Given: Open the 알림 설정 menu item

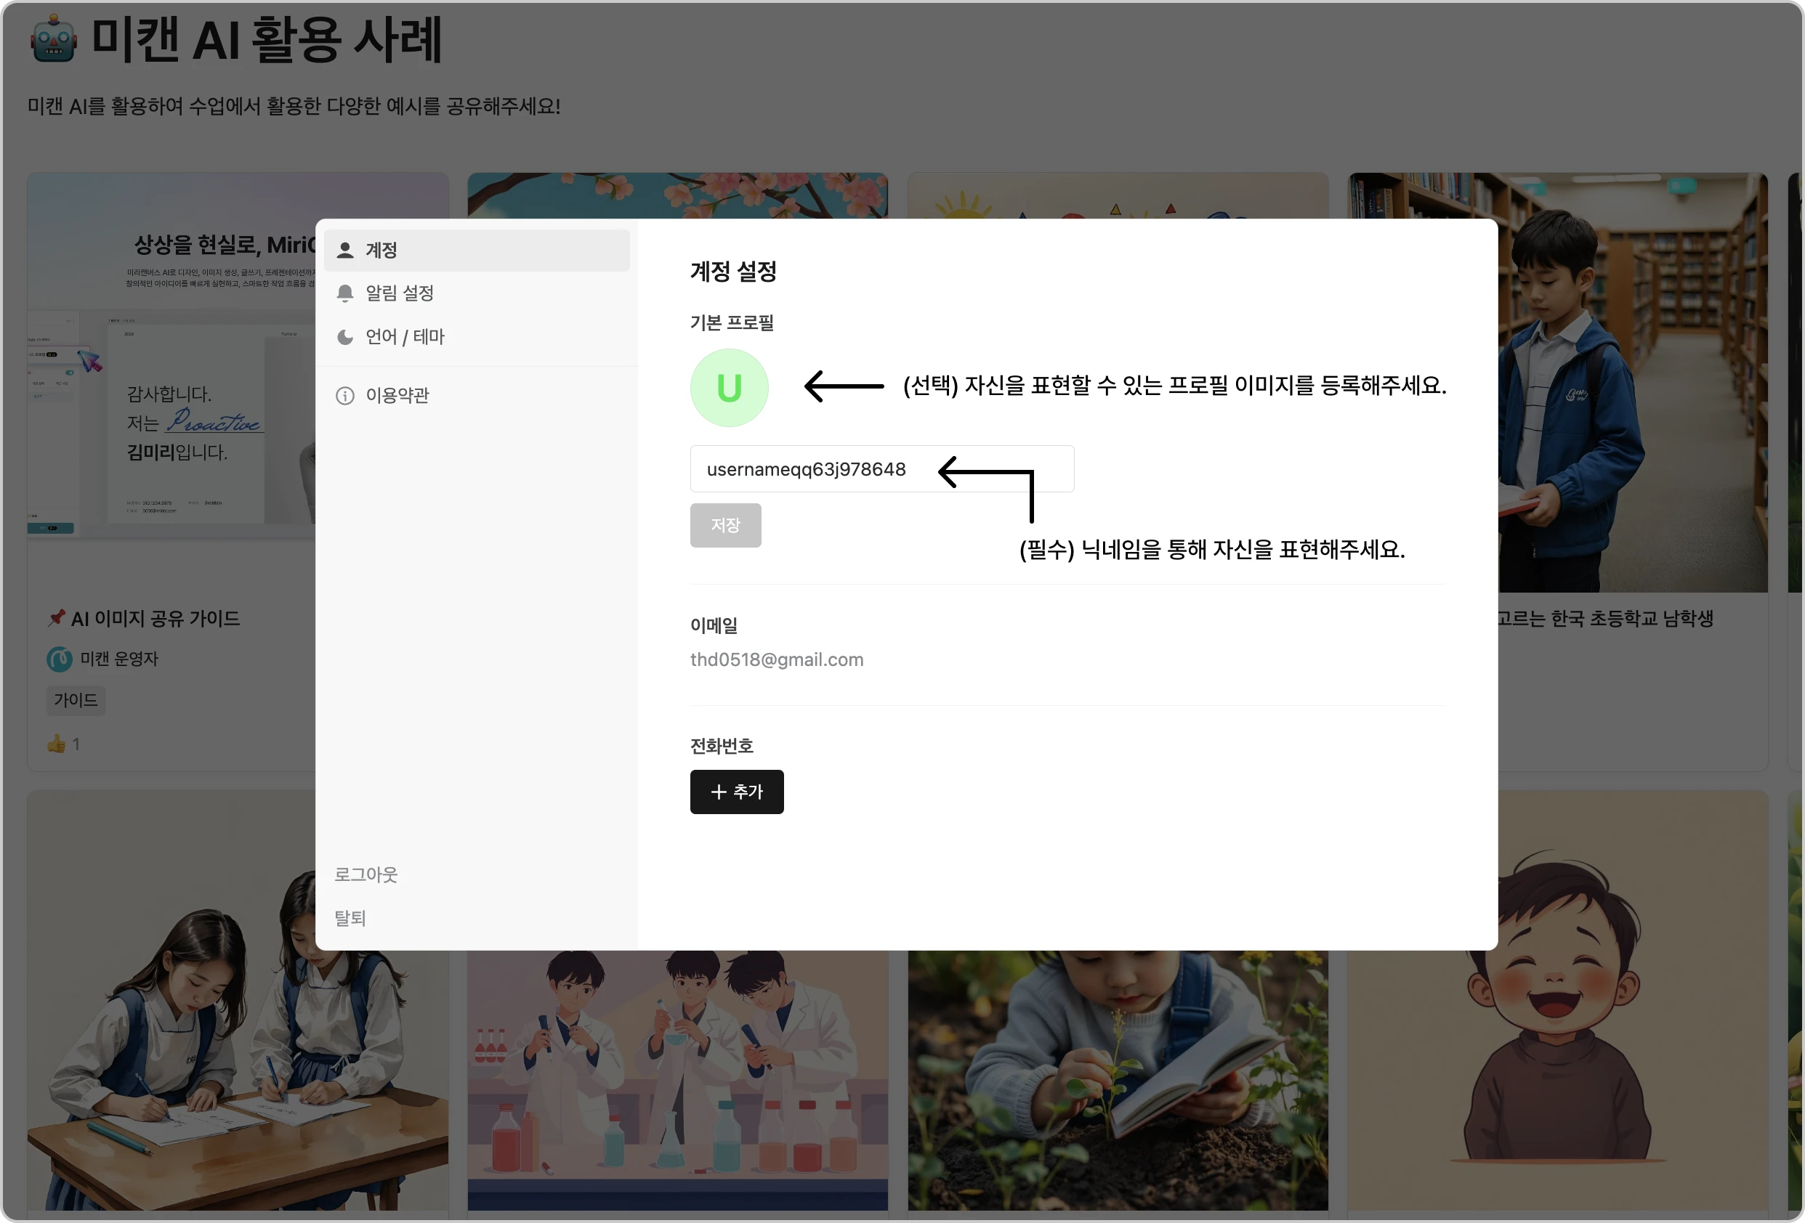Looking at the screenshot, I should [476, 293].
